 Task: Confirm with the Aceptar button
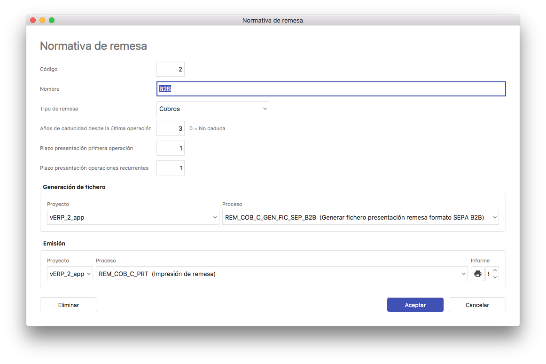(x=415, y=305)
